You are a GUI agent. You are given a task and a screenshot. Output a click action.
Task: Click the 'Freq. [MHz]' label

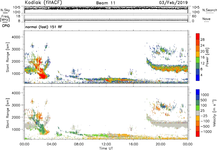5,18
